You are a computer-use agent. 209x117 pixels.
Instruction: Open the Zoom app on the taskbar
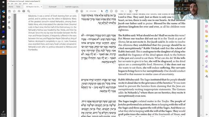point(3,52)
